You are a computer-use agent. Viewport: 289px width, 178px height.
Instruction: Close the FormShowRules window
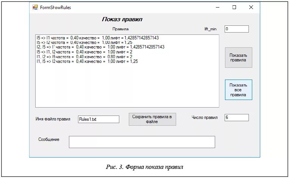coord(251,7)
